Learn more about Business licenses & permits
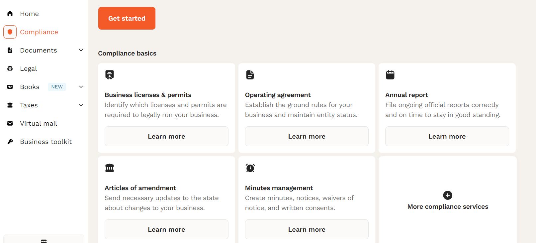Image resolution: width=536 pixels, height=243 pixels. click(x=166, y=136)
